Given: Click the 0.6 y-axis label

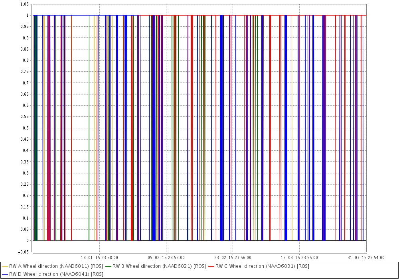Looking at the screenshot, I should [26, 106].
